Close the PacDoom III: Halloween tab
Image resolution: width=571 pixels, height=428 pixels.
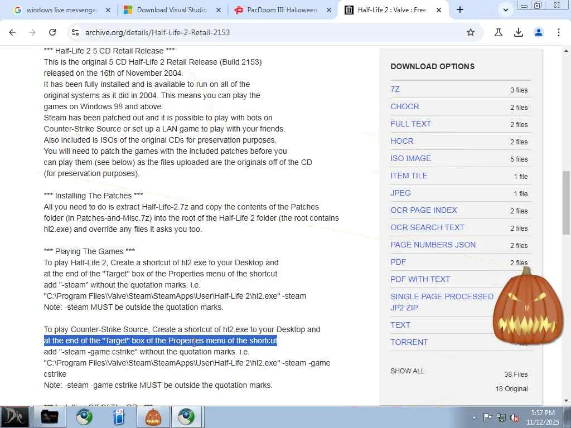(329, 10)
